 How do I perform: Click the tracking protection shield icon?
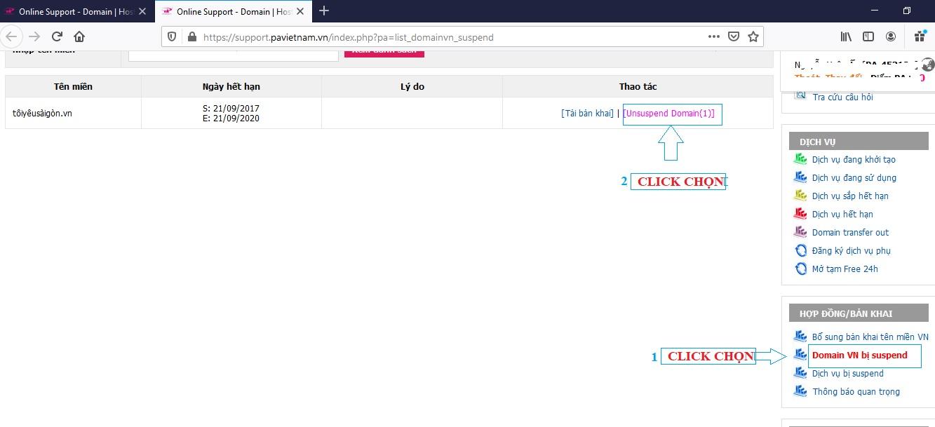pyautogui.click(x=172, y=36)
